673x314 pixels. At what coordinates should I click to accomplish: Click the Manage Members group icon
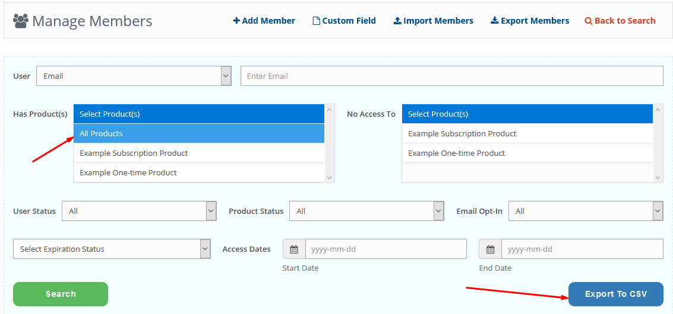coord(21,21)
